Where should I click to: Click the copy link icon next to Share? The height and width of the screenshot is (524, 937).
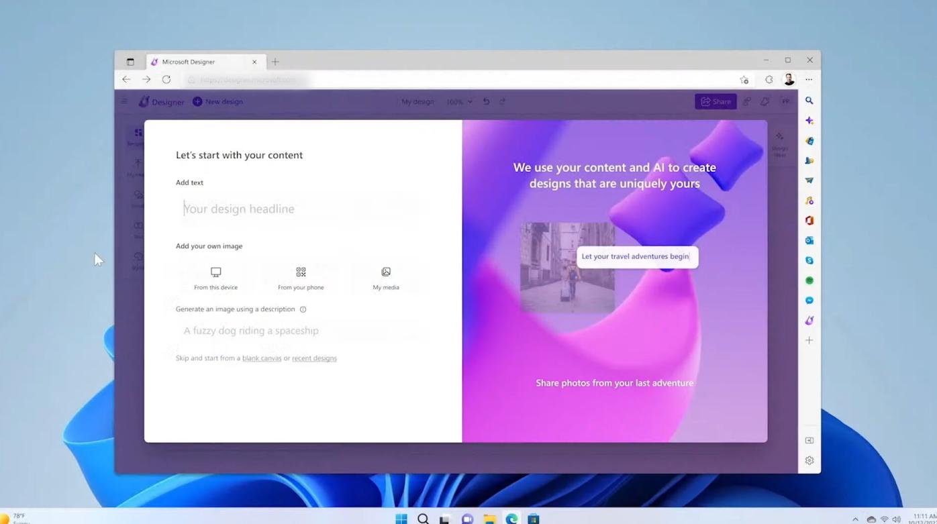(746, 101)
